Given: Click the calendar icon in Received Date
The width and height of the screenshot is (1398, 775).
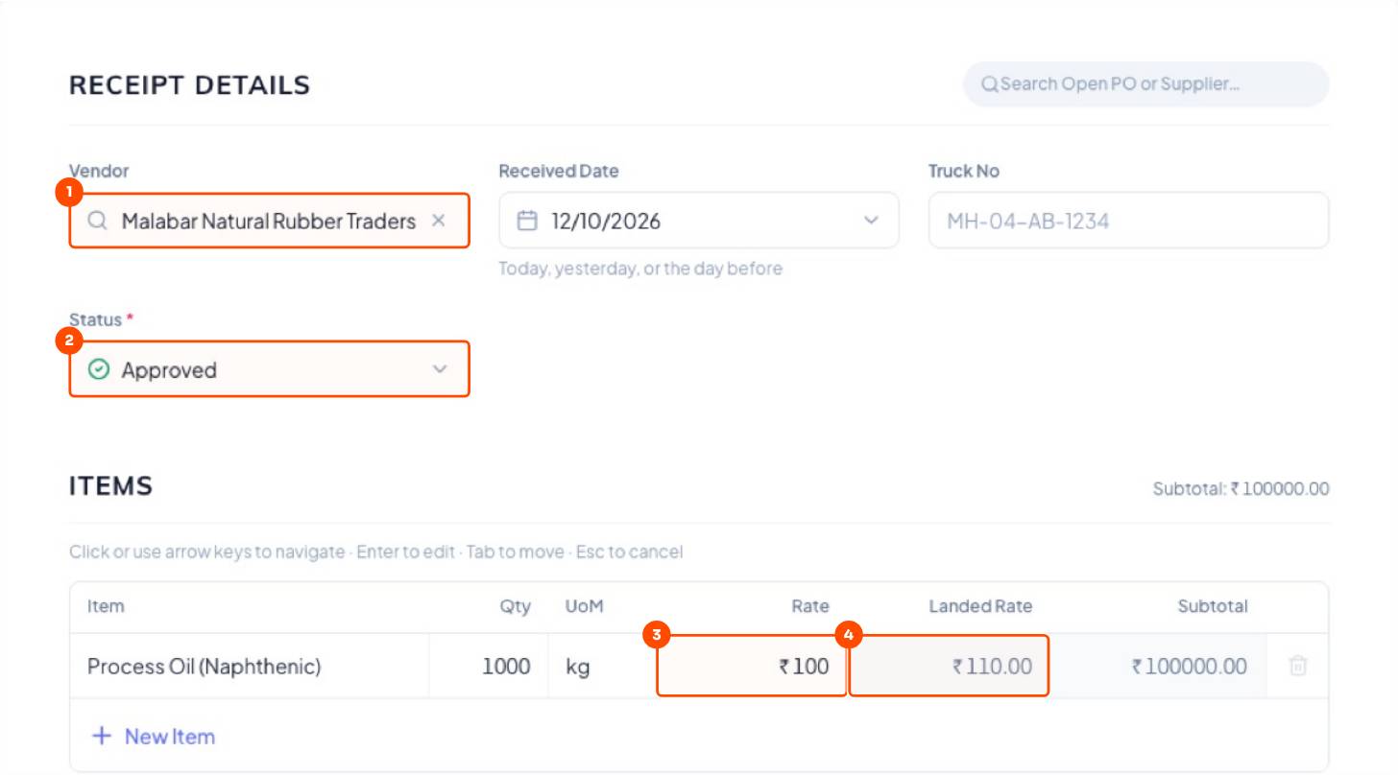Looking at the screenshot, I should 527,221.
